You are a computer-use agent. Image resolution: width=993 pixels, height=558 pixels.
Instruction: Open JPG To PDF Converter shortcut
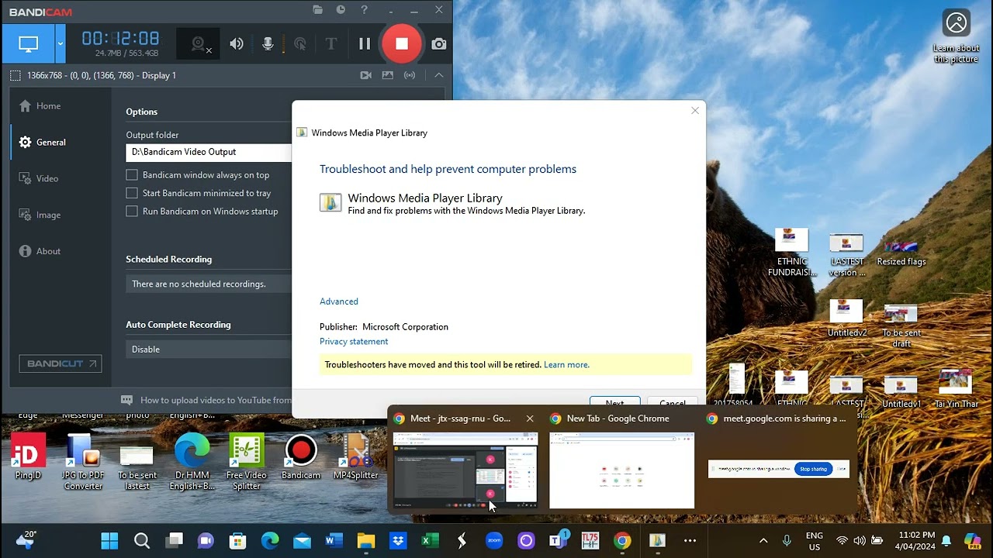(x=83, y=463)
